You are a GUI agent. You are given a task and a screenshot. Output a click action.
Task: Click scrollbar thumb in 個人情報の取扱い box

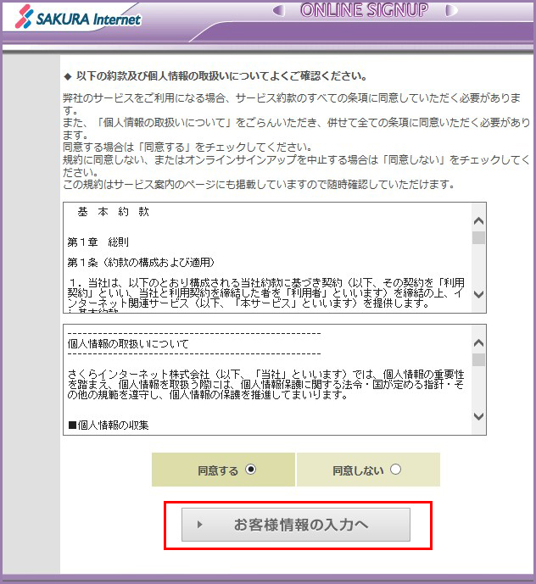tap(478, 360)
